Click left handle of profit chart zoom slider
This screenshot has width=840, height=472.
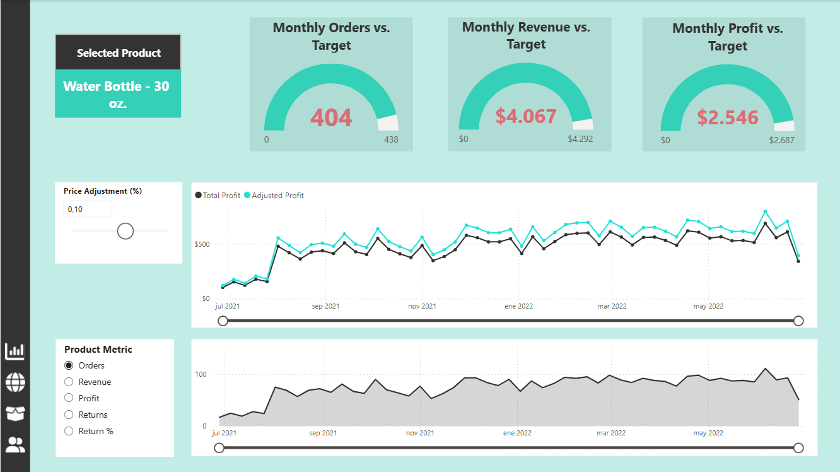223,321
